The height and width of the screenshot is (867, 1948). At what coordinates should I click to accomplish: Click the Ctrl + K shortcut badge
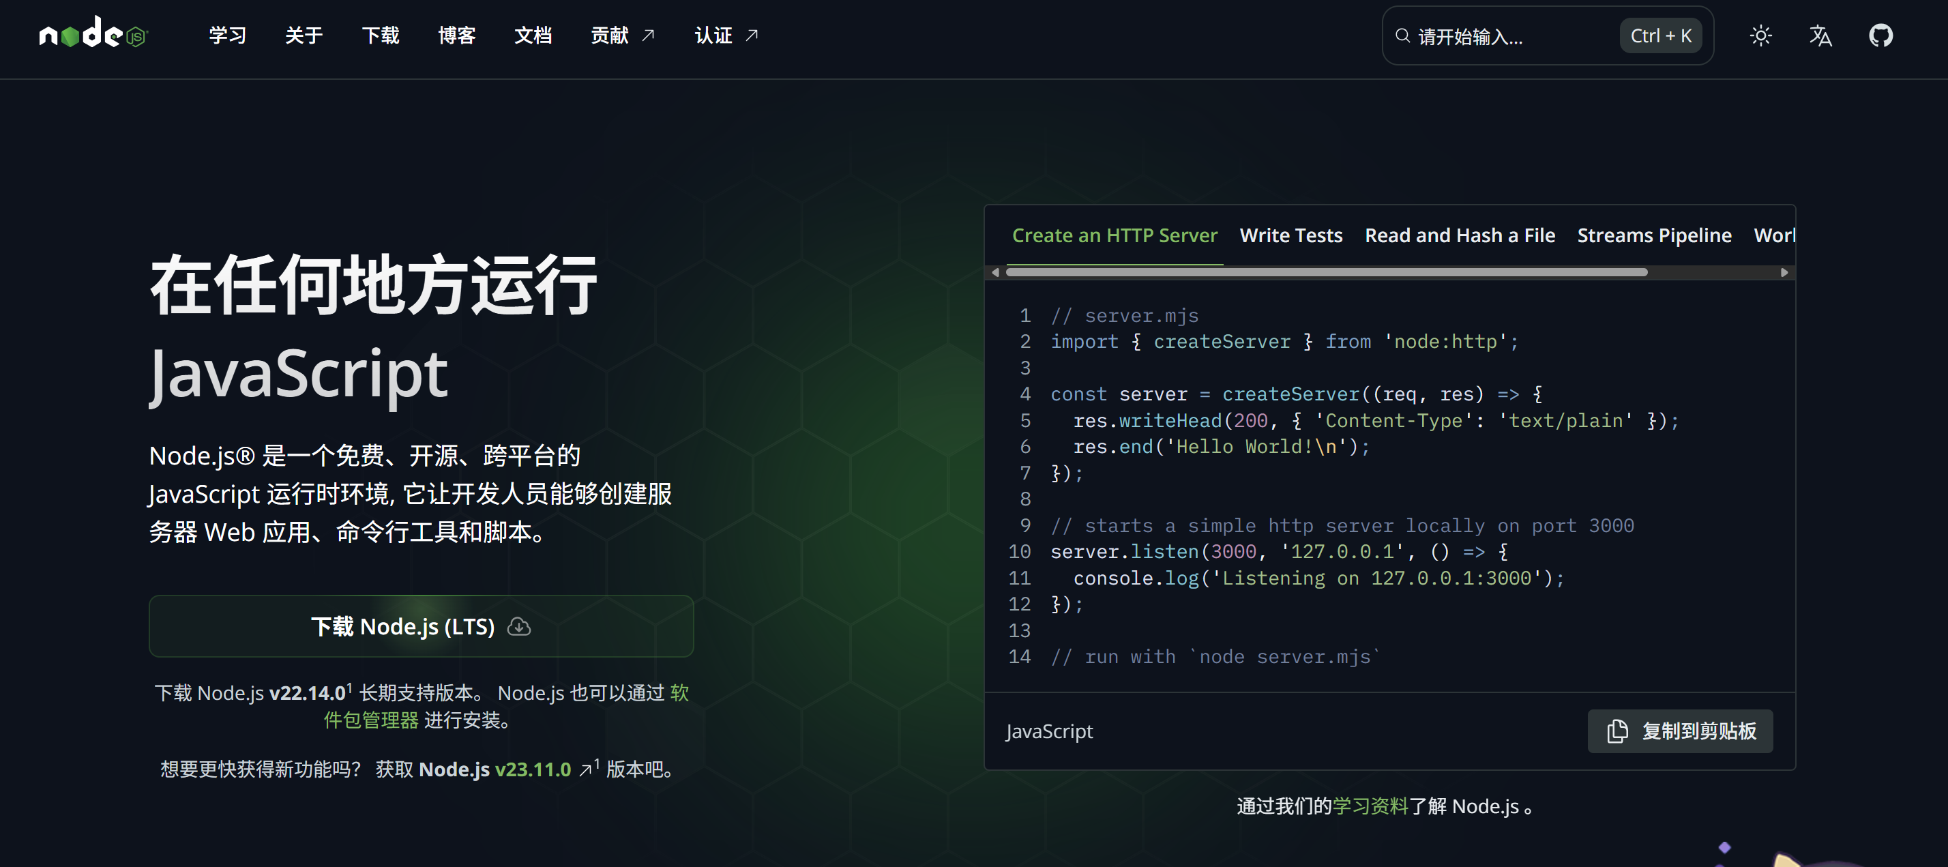click(x=1660, y=35)
